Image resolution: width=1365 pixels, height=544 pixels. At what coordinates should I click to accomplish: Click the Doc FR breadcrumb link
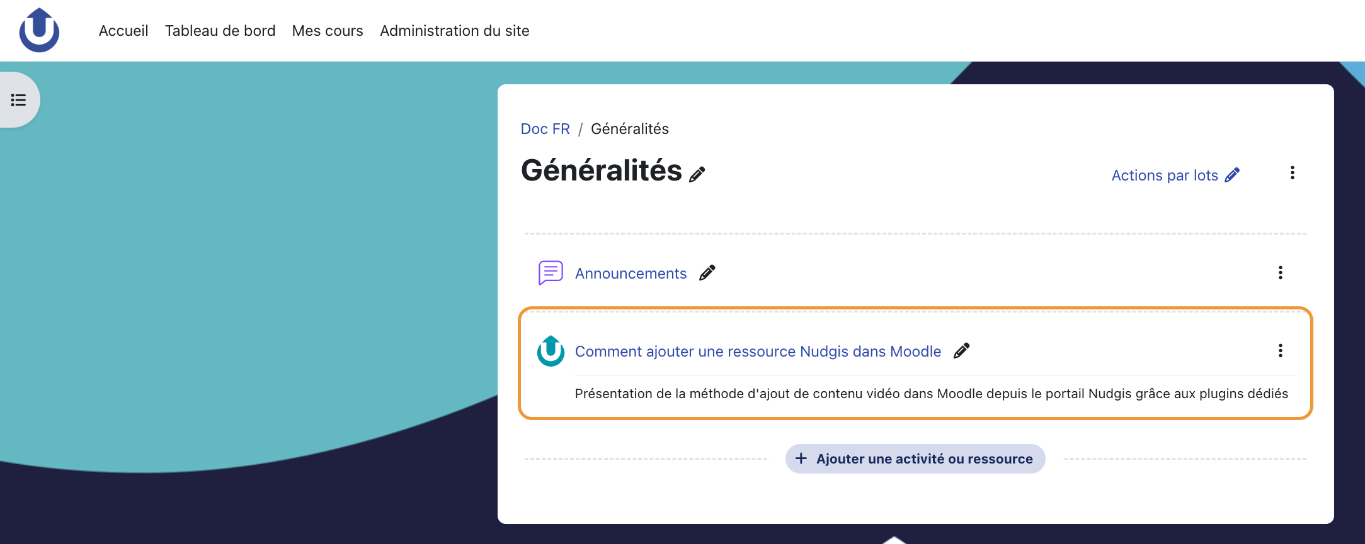(x=545, y=129)
